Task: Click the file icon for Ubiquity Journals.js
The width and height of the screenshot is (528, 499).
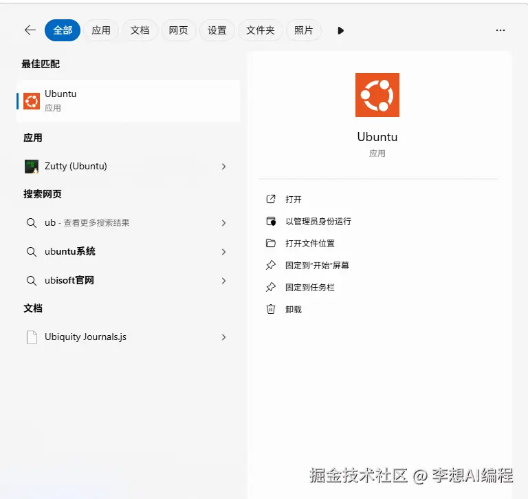Action: [x=32, y=337]
